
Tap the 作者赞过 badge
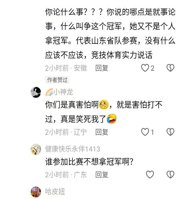click(57, 80)
